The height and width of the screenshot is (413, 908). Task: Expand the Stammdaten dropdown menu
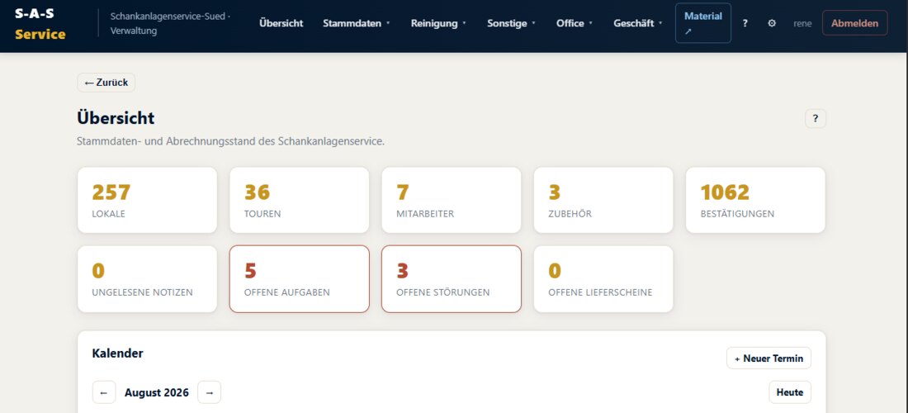coord(357,23)
